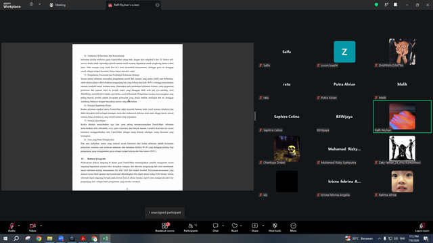Click divider handle between share and gallery
Image resolution: width=433 pixels, height=243 pixels.
pos(255,116)
